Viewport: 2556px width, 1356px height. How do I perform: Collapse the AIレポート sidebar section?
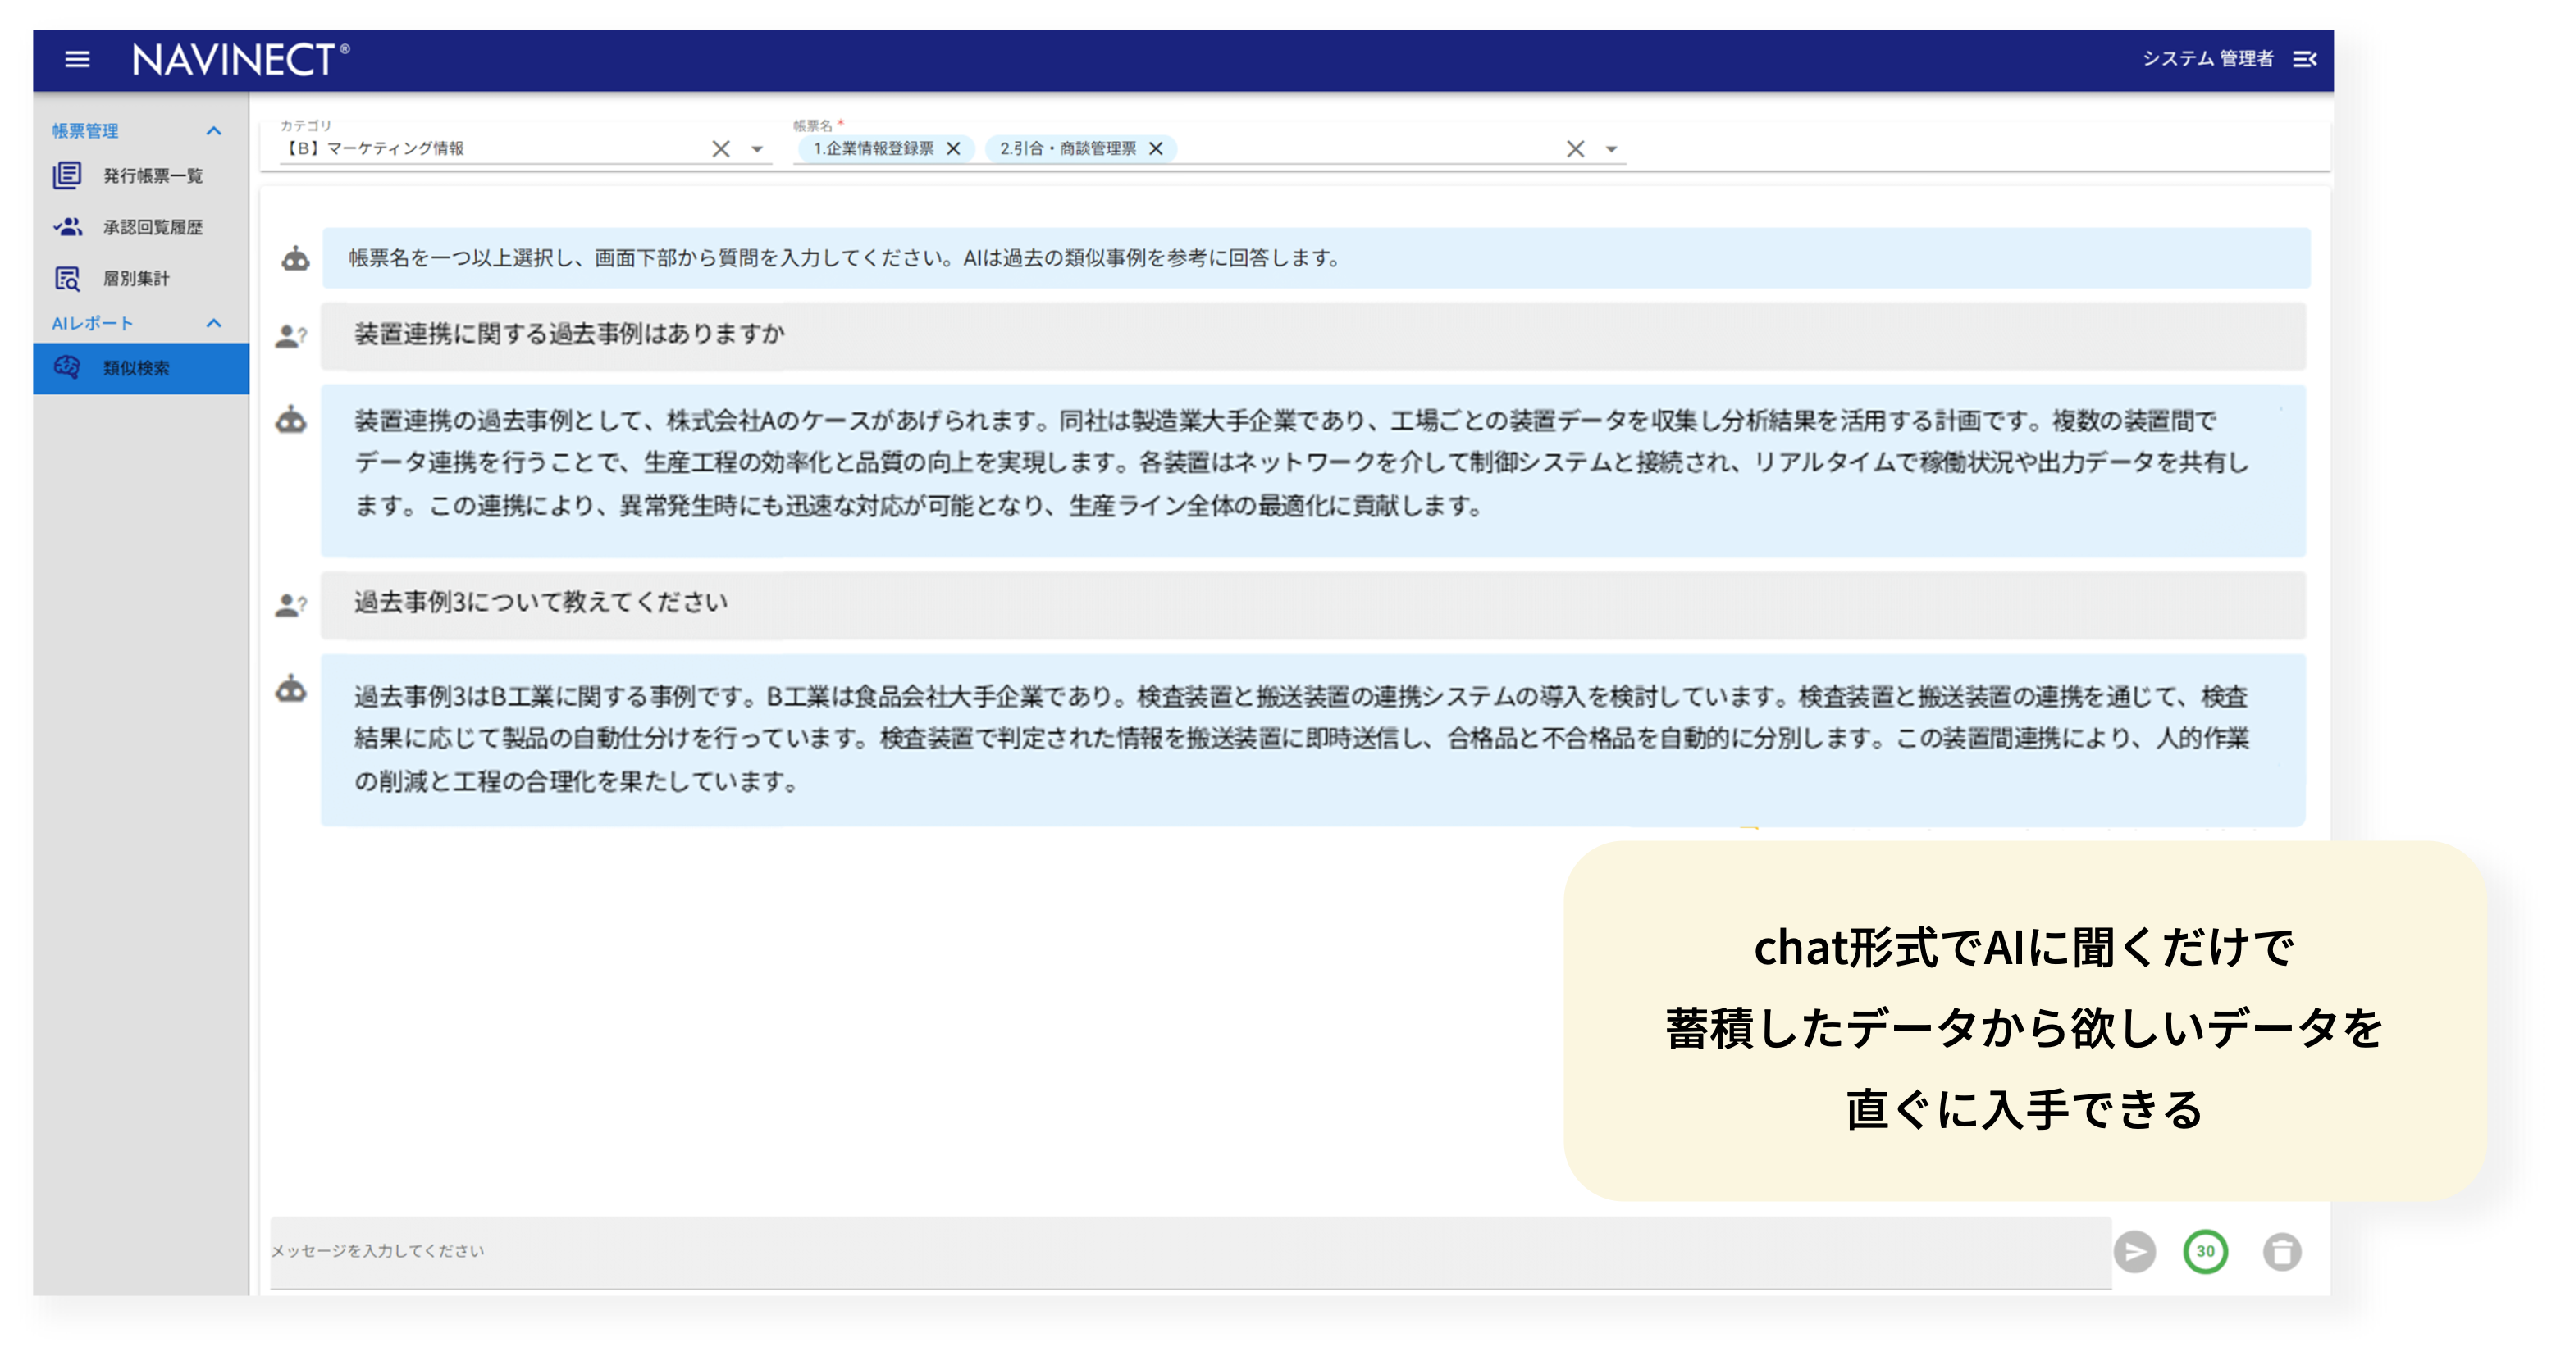[x=214, y=323]
